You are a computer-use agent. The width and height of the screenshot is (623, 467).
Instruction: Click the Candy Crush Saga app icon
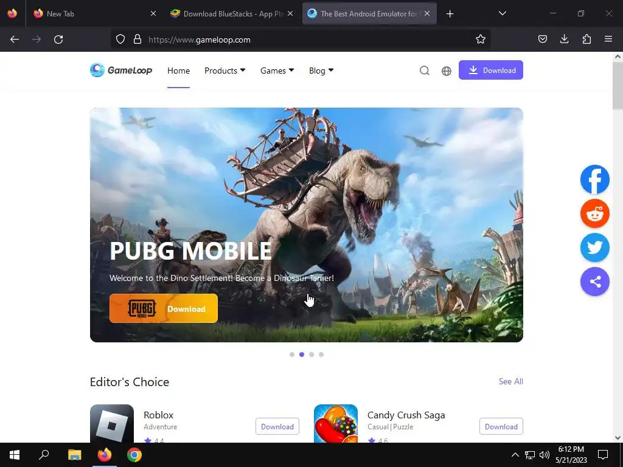(336, 423)
